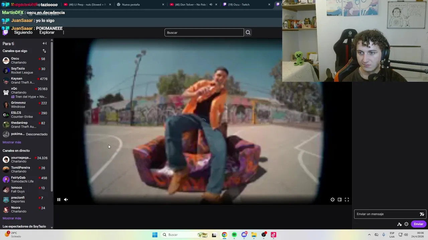The width and height of the screenshot is (428, 240).
Task: Open Grimmmz Windrose channel
Action: pos(26,105)
